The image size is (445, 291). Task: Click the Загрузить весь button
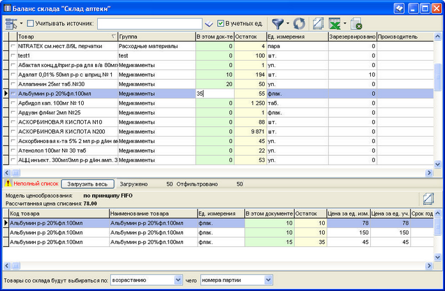coord(88,184)
